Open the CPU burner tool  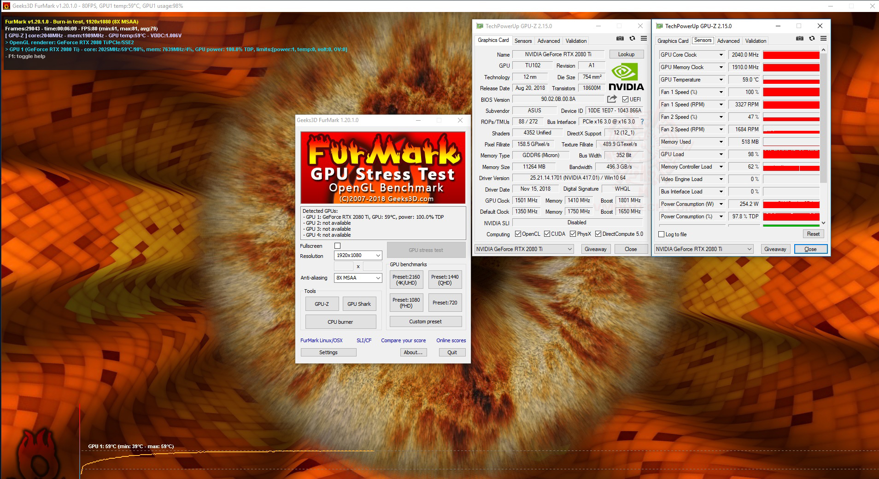pos(340,322)
